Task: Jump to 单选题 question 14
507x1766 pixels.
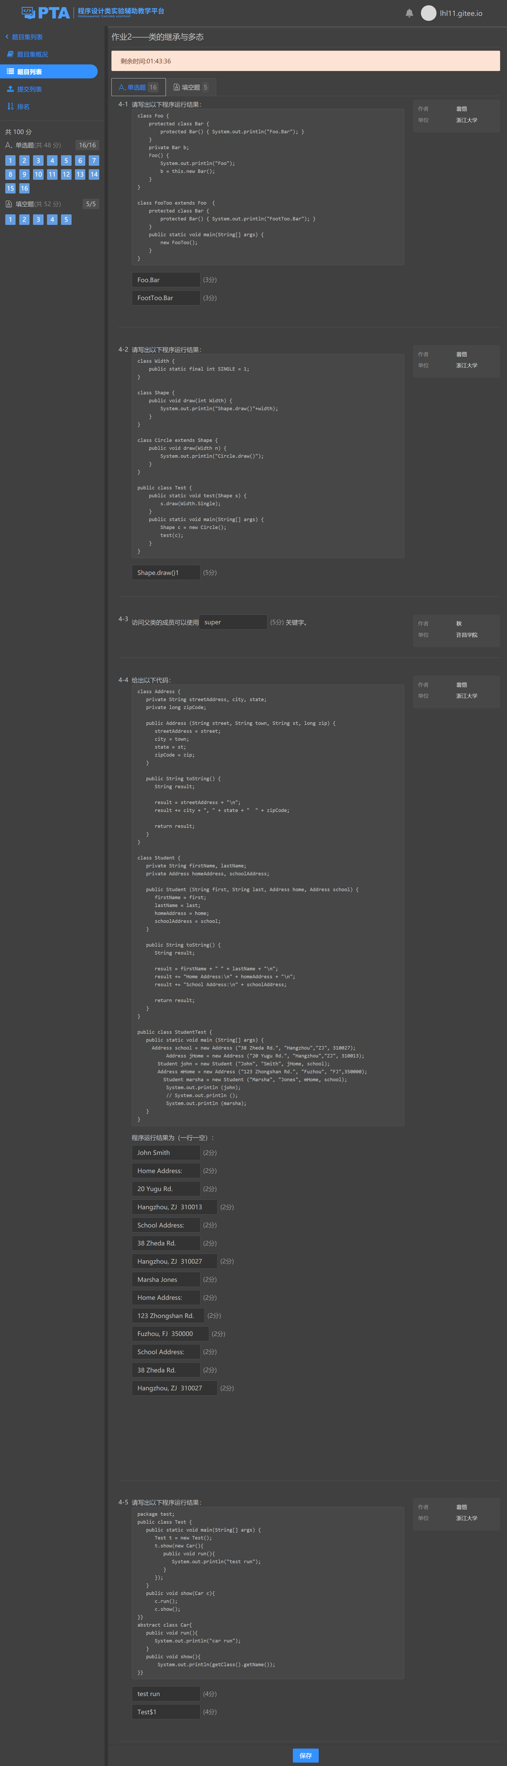Action: (94, 174)
